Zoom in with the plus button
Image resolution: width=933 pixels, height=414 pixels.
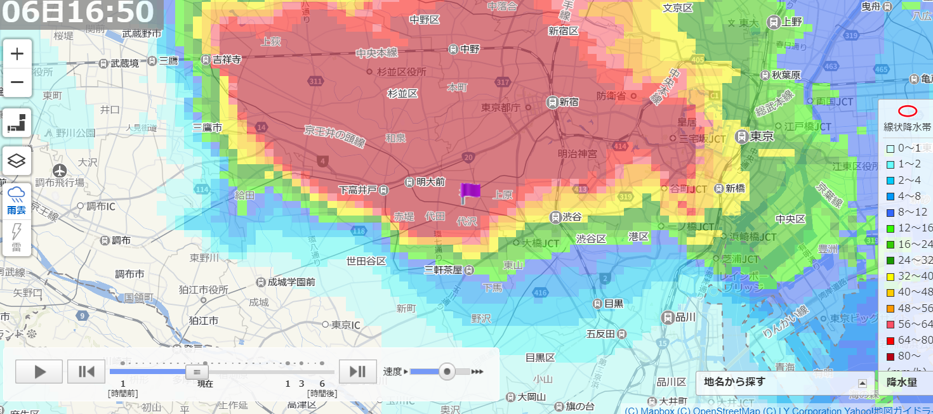17,54
